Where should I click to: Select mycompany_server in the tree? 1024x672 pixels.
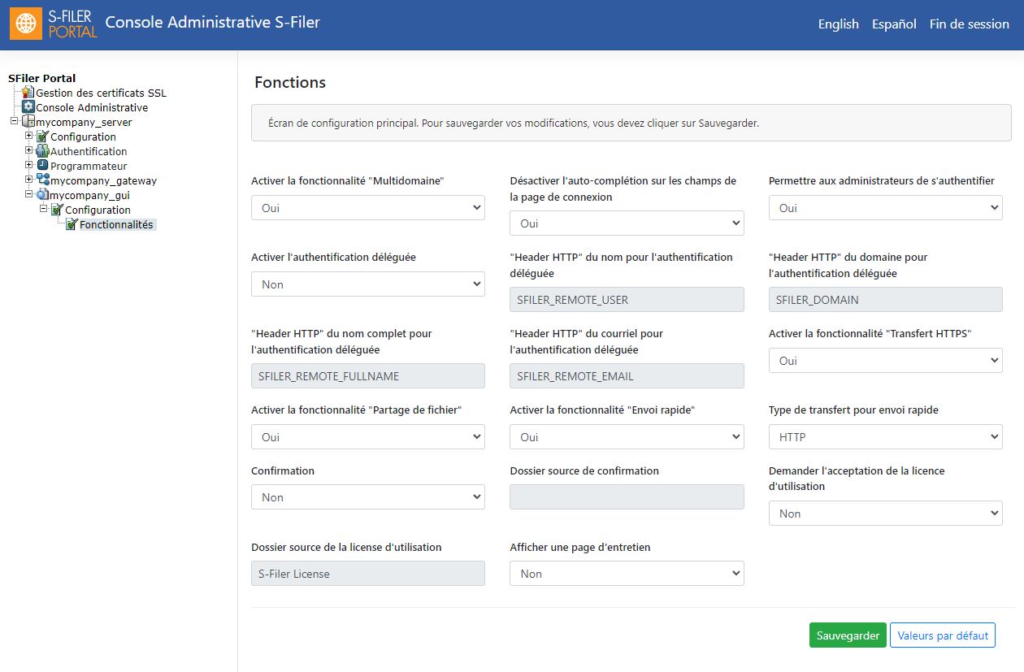coord(84,122)
